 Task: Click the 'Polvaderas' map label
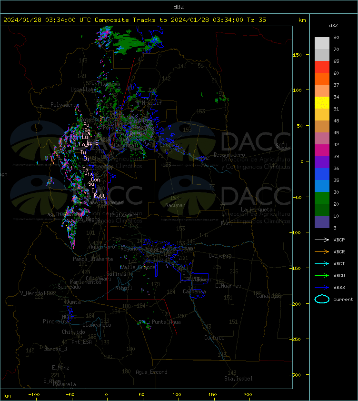pyautogui.click(x=65, y=105)
